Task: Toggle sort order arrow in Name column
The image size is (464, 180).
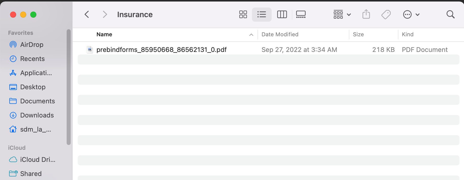Action: (251, 35)
